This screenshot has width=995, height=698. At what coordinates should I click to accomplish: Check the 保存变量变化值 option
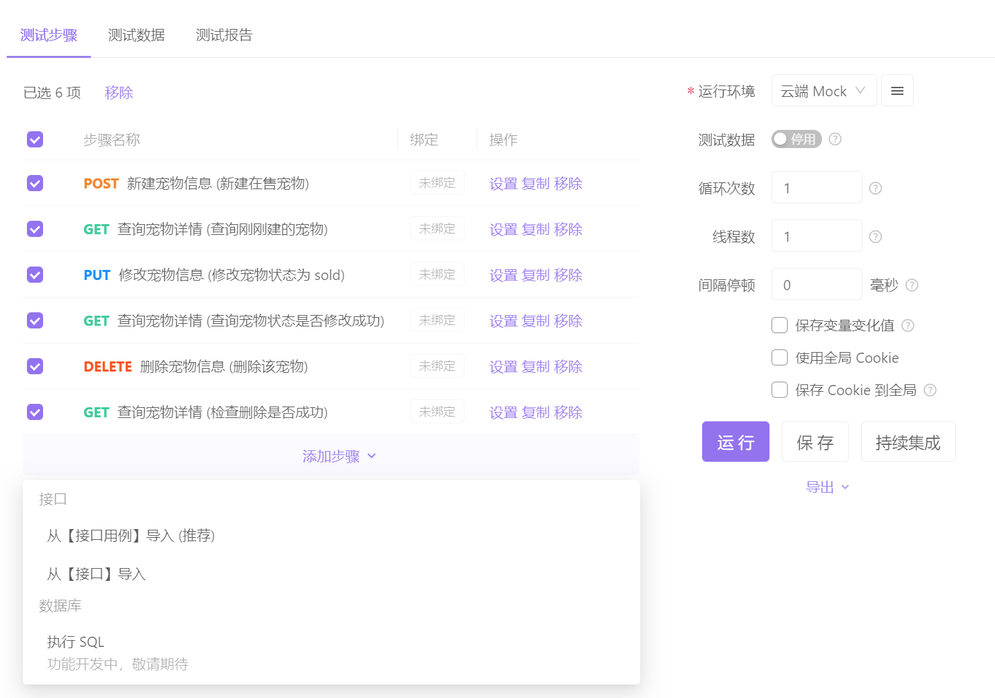pyautogui.click(x=780, y=326)
